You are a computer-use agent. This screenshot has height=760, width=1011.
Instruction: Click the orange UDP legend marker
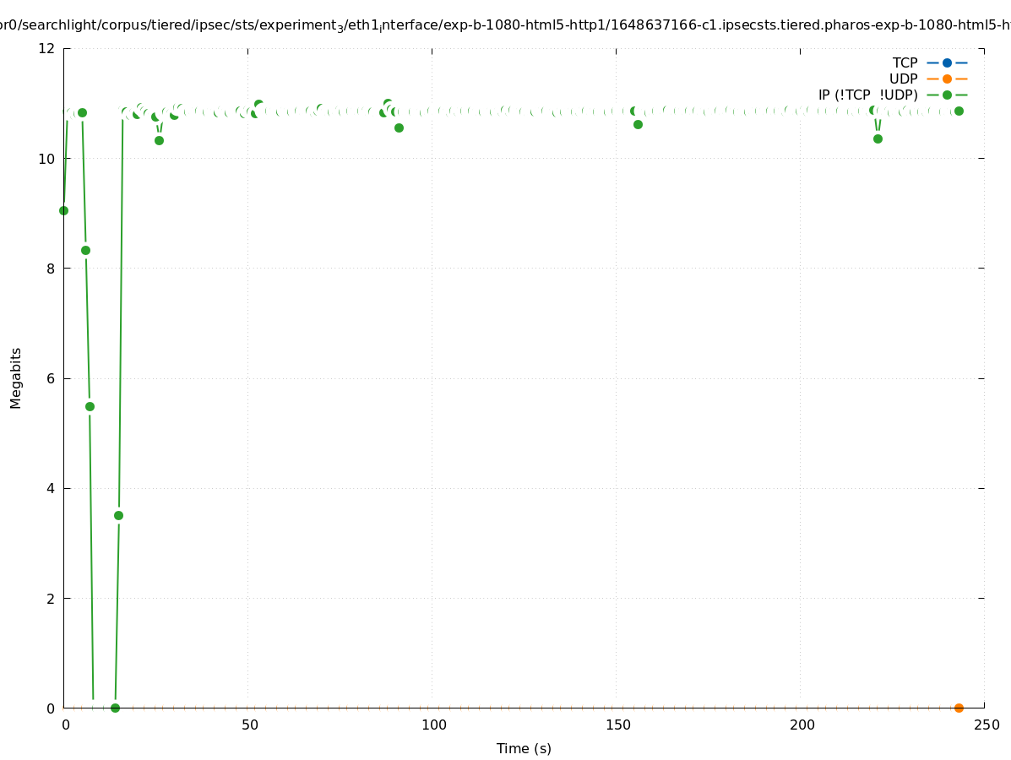point(947,79)
